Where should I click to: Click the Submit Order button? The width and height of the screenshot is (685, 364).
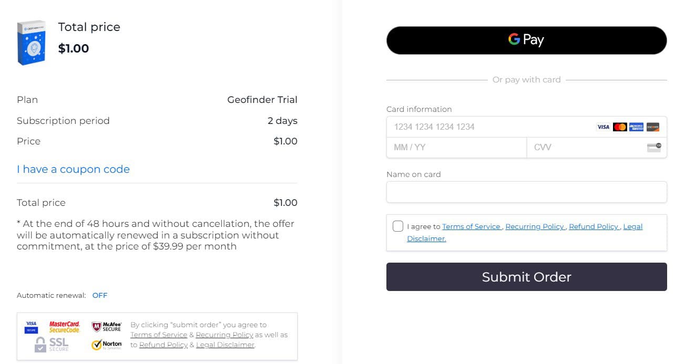(526, 277)
